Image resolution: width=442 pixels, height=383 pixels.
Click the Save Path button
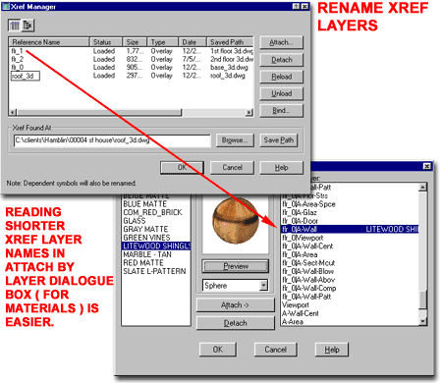click(278, 140)
